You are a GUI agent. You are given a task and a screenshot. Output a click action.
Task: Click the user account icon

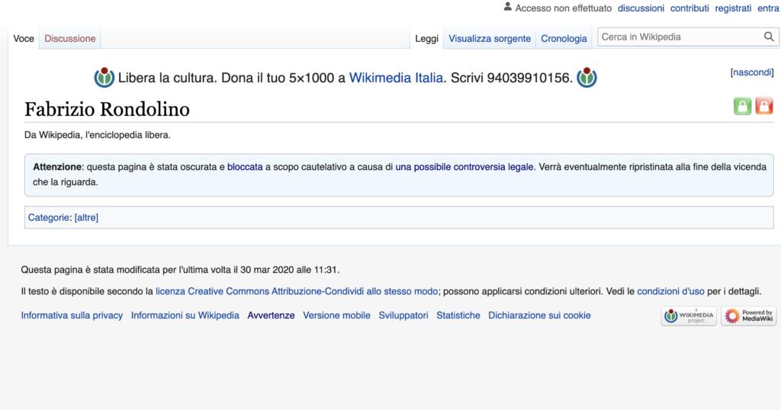(x=508, y=8)
